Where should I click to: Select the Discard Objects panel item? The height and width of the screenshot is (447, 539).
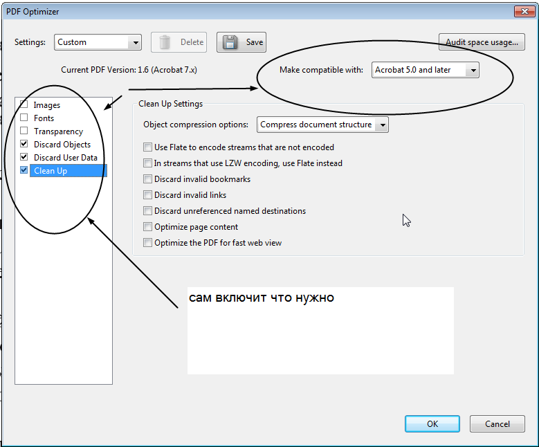(62, 145)
